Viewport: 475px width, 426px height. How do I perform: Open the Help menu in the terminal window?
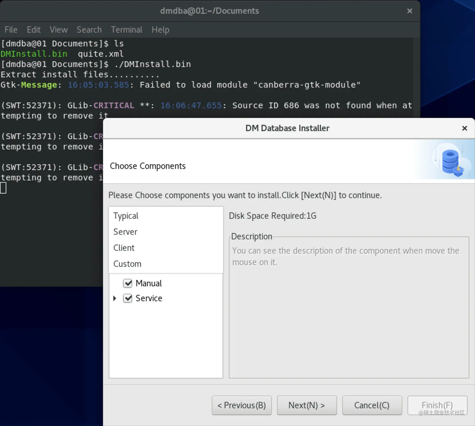[161, 30]
